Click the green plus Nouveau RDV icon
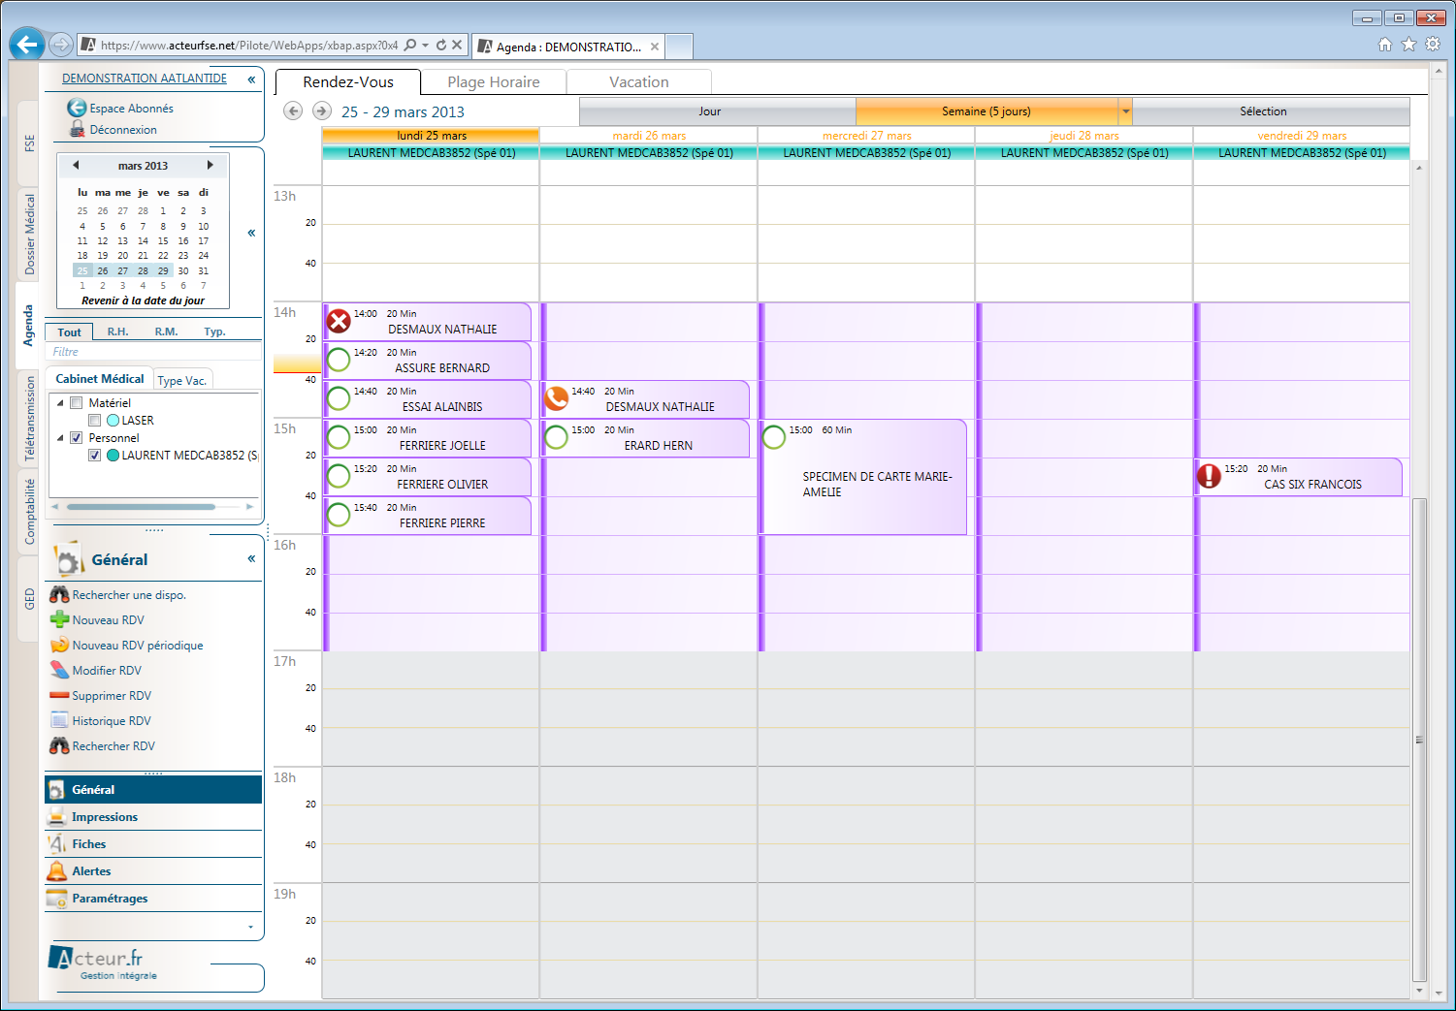Image resolution: width=1456 pixels, height=1011 pixels. (x=59, y=619)
